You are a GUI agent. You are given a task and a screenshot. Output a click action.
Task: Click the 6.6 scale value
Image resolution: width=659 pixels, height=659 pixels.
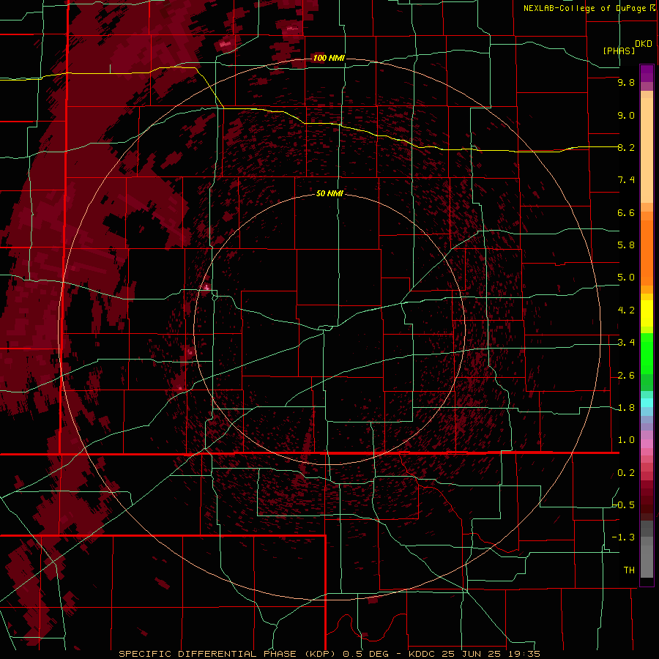(626, 212)
